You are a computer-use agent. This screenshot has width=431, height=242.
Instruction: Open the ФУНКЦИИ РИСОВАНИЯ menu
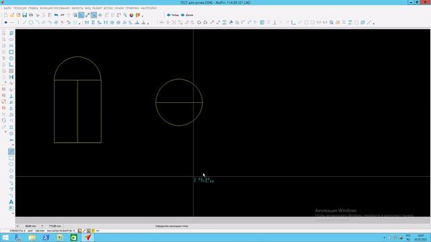55,8
